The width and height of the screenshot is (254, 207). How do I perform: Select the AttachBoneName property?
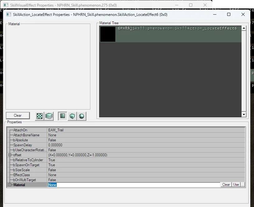pyautogui.click(x=26, y=135)
